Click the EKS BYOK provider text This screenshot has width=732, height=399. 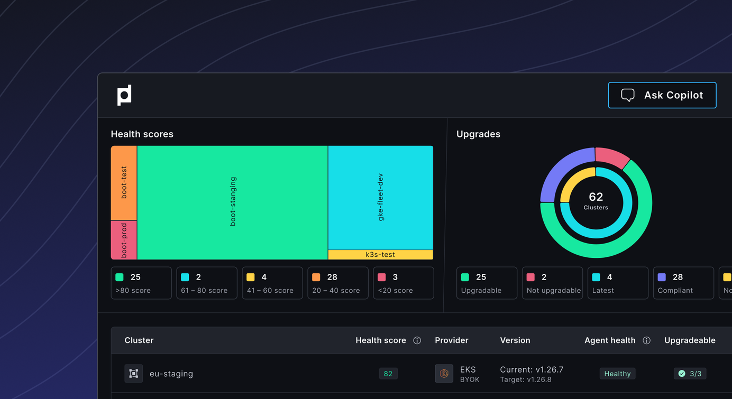point(470,374)
